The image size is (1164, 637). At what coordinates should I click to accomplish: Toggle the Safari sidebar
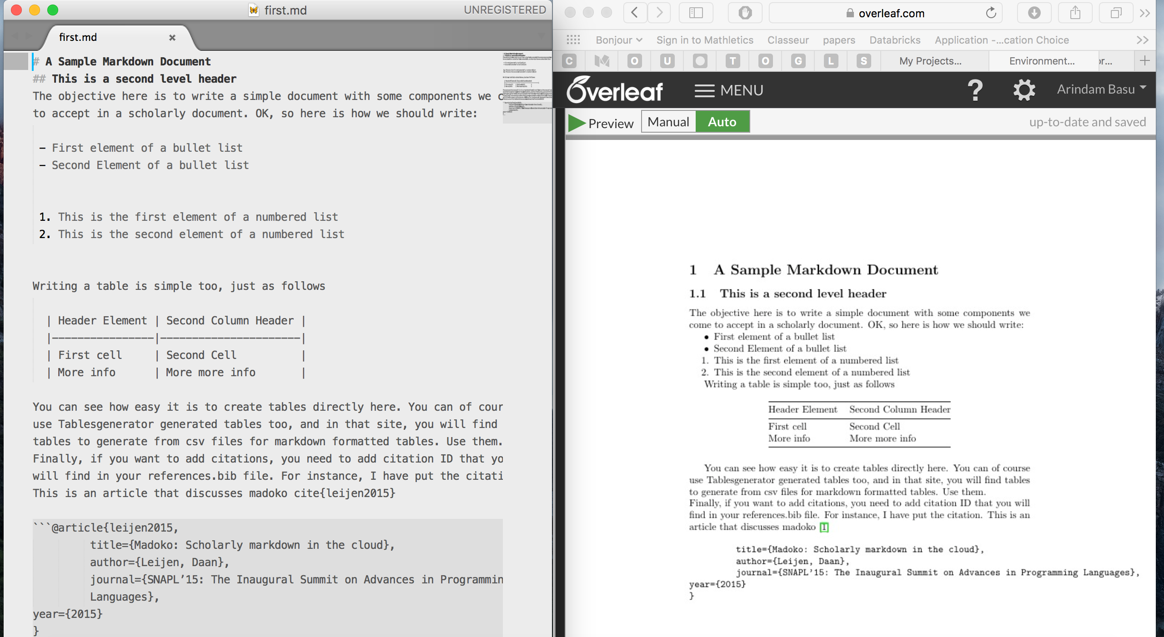696,13
